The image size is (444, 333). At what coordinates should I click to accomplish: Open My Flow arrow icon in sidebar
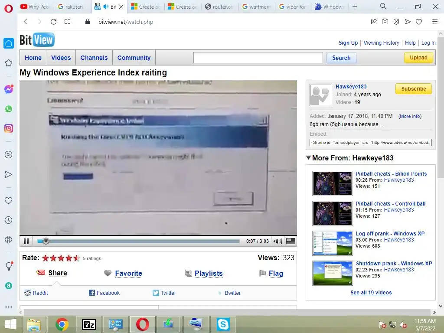9,174
